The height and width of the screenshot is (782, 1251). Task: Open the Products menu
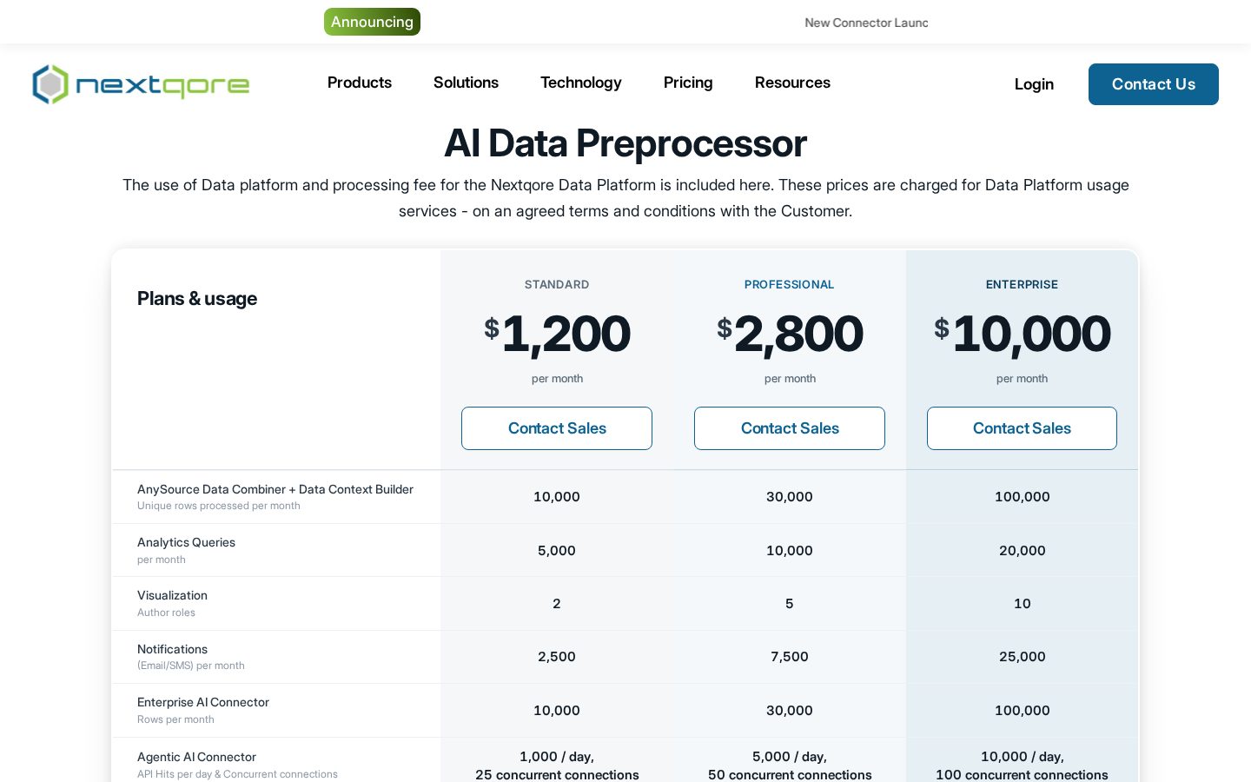pos(360,83)
